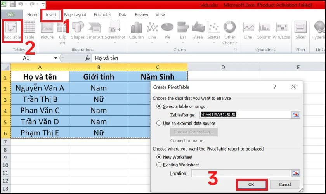Expand the Name Box dropdown
Screen dimensions: 326x194
(x=55, y=58)
